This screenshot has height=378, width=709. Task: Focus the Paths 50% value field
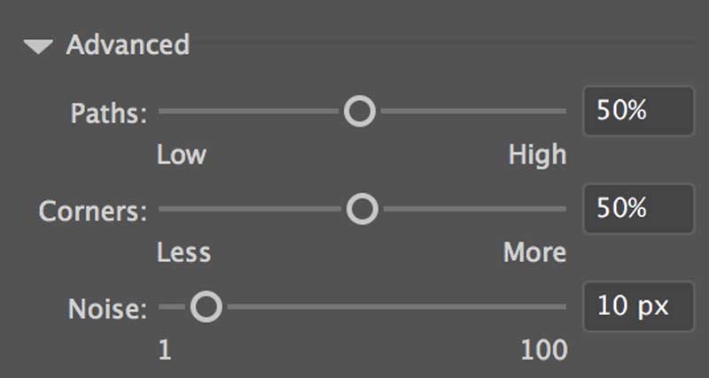tap(637, 112)
